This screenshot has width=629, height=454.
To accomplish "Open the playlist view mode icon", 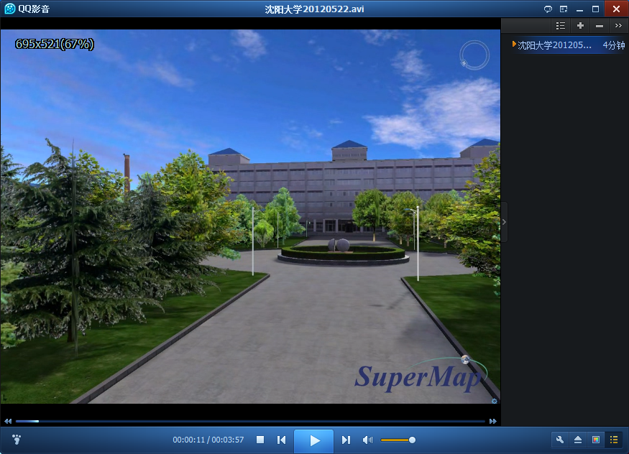I will pyautogui.click(x=561, y=26).
